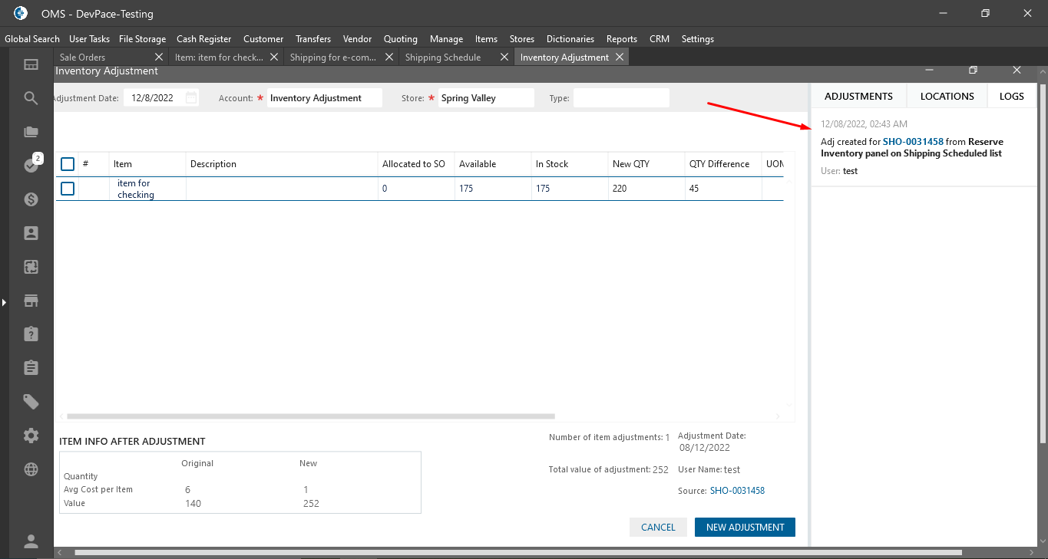Open SHO-0031458 link in the log entry
1048x559 pixels.
(913, 142)
